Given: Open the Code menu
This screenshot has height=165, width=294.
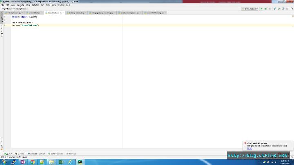Looking at the screenshot, I should (28, 5).
